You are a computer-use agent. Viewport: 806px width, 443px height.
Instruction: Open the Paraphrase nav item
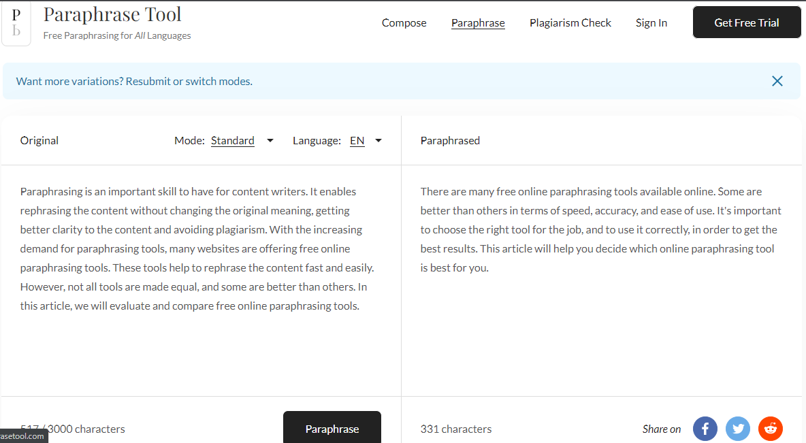click(478, 23)
